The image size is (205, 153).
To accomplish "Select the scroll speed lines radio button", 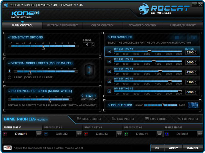I will click(10, 71).
